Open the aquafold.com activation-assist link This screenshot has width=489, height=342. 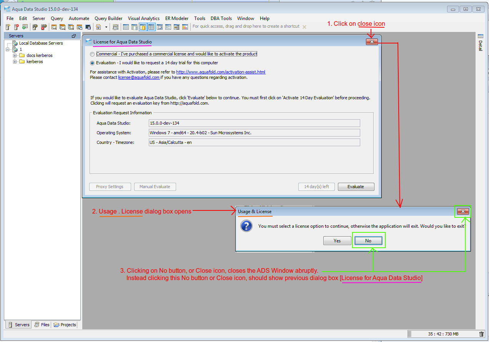pyautogui.click(x=221, y=72)
